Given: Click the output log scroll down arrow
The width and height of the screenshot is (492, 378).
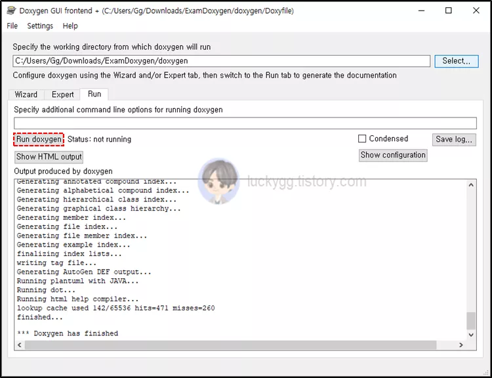Looking at the screenshot, I should 471,335.
